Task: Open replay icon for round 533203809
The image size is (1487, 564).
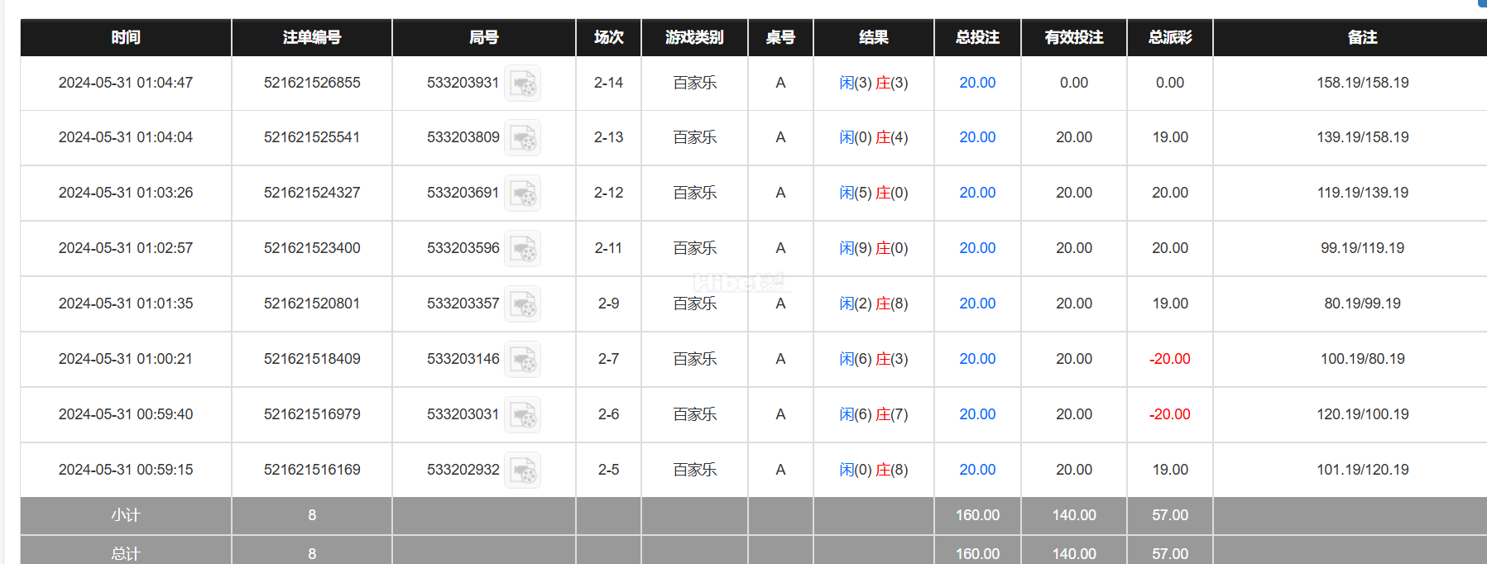Action: (523, 138)
